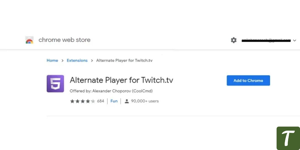Open the settings gear icon
The height and width of the screenshot is (150, 300).
(233, 40)
